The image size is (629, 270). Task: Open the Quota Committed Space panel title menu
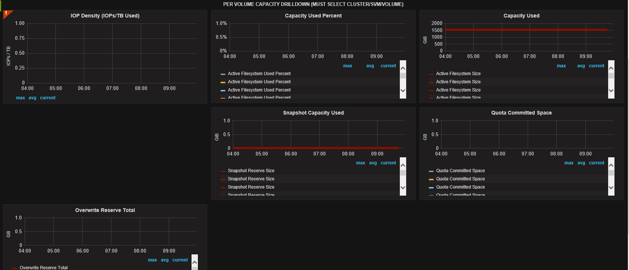(521, 113)
